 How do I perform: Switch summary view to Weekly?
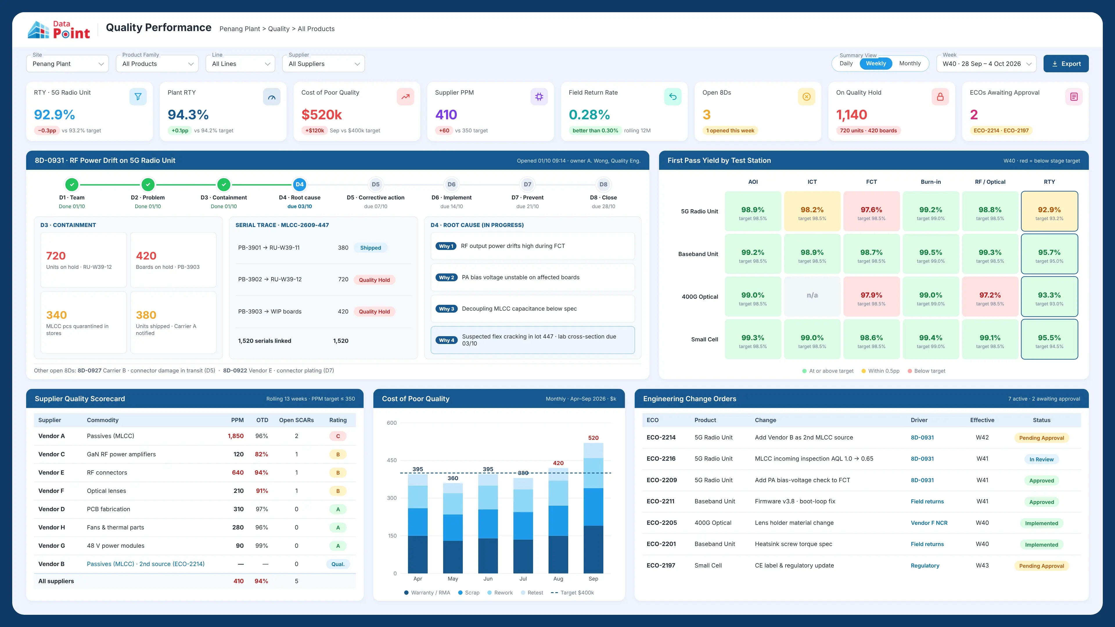pos(876,64)
